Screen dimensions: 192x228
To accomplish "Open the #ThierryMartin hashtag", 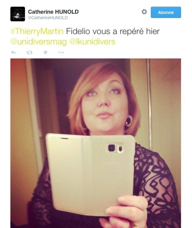I will [37, 31].
